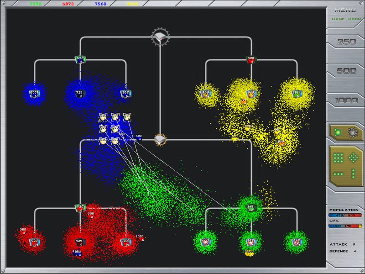The width and height of the screenshot is (365, 274).
Task: Target the green junction node labeled 1343
Action: 250,208
